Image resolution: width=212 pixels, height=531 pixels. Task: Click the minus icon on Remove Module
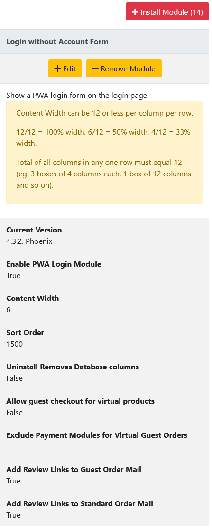[95, 69]
